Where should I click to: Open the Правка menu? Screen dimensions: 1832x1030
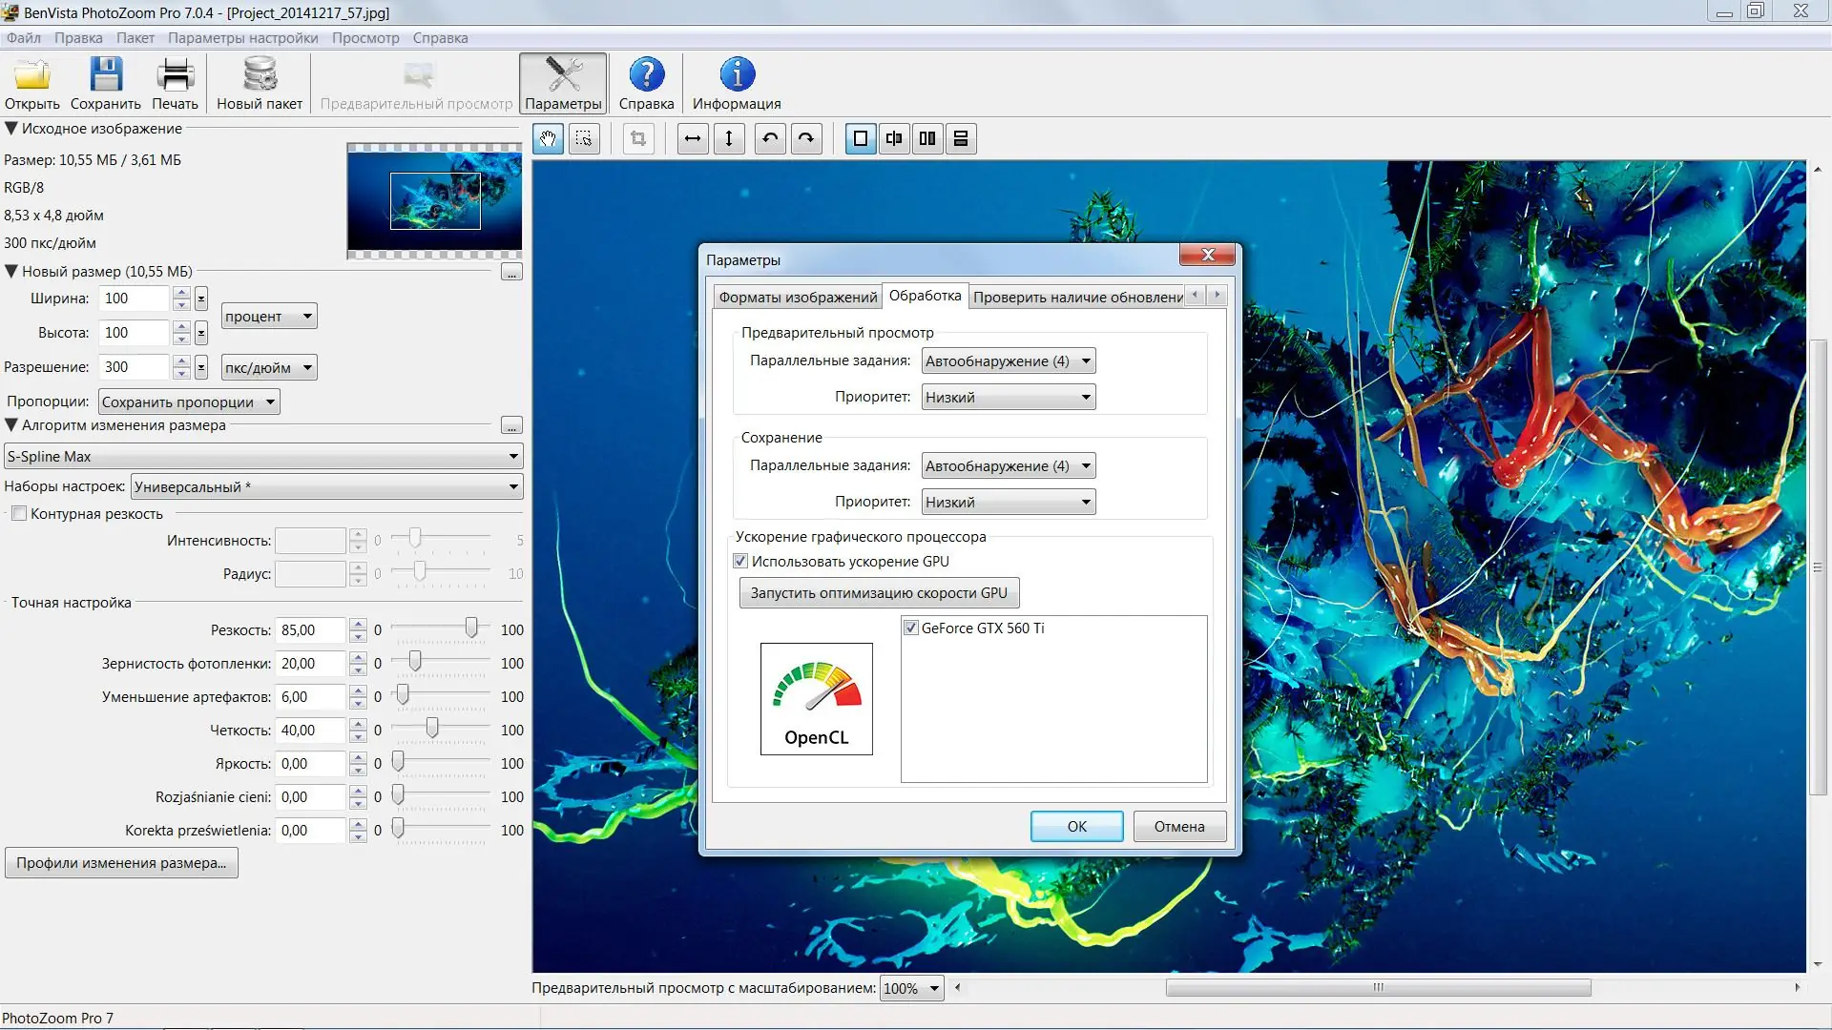point(78,38)
